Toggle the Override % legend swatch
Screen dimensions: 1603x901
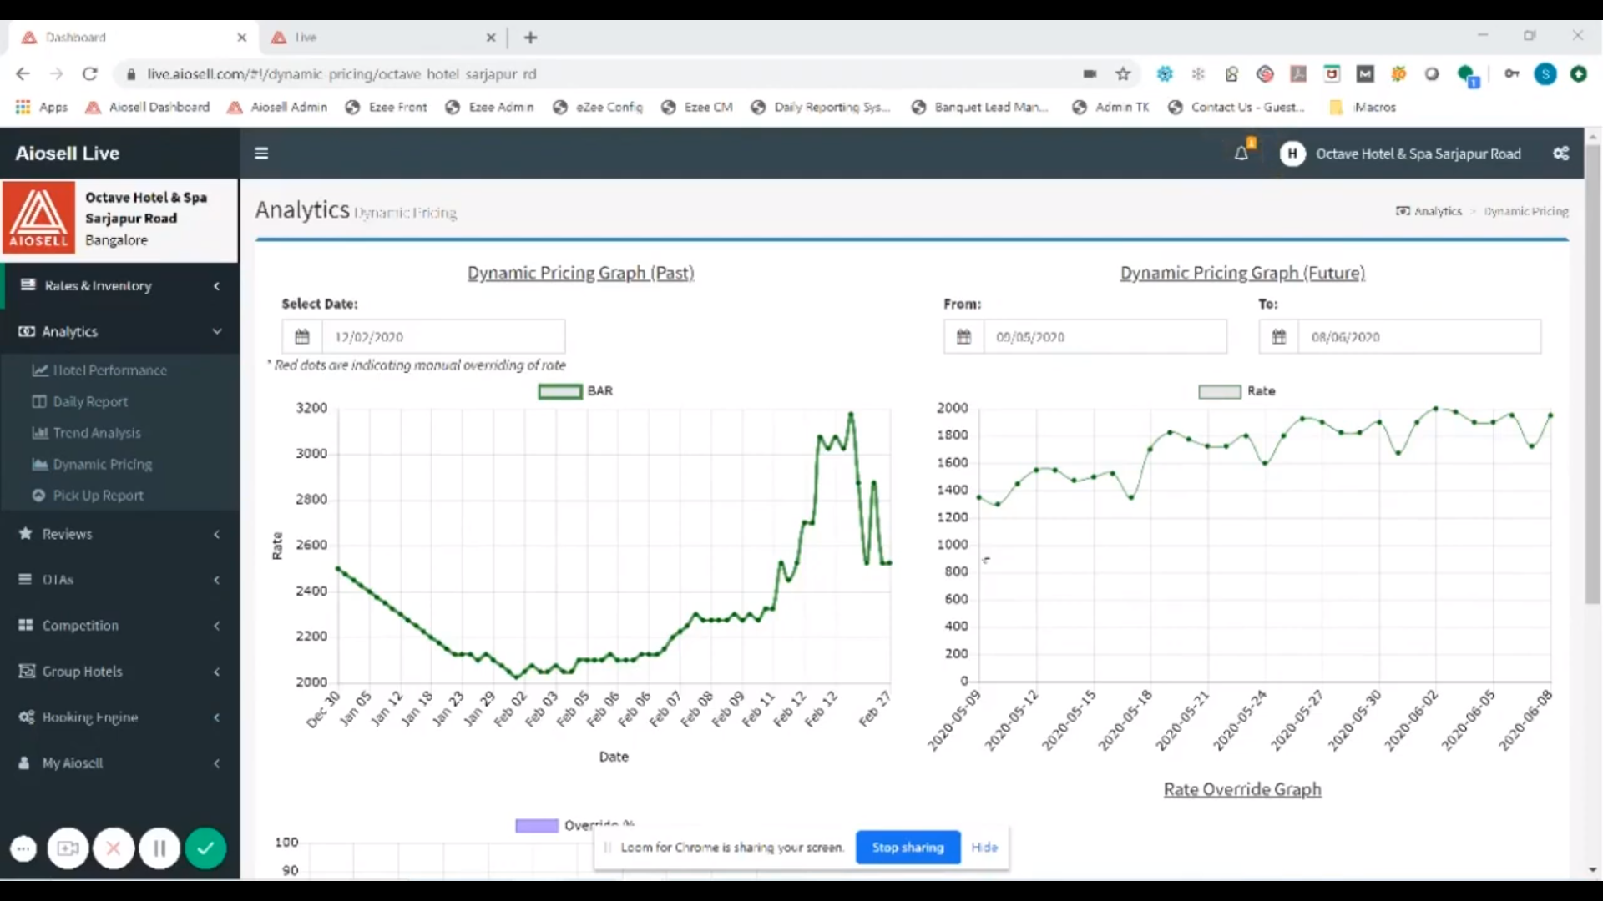click(537, 825)
